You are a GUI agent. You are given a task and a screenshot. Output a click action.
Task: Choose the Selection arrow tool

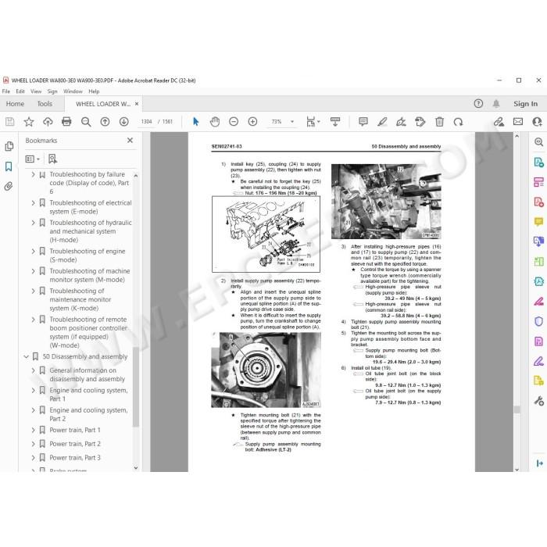[x=195, y=121]
